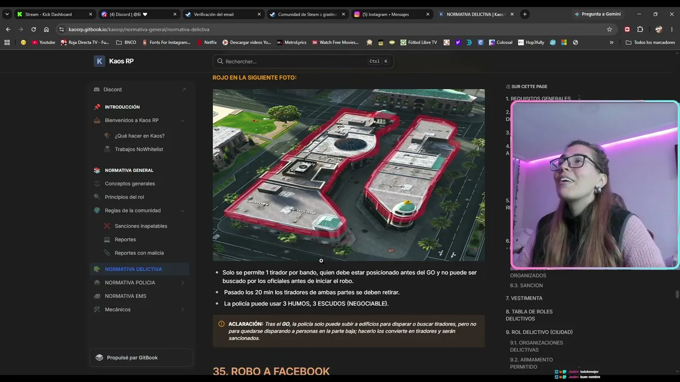
Task: Close the Stream - Kick Dashboard tab
Action: pos(90,14)
